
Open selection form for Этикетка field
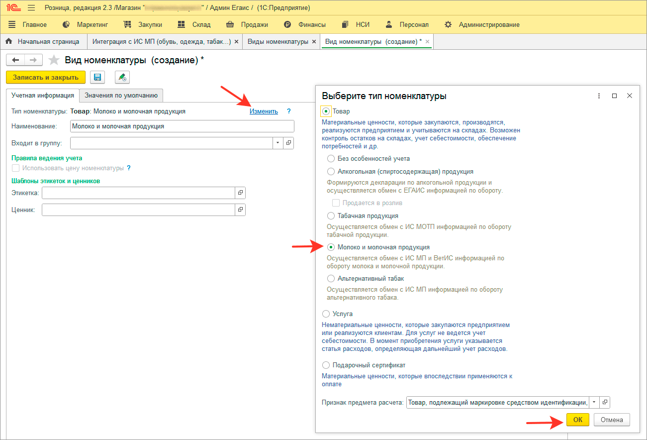point(240,193)
